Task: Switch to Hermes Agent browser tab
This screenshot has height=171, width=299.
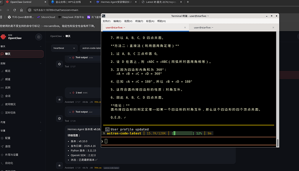Action: pos(116,2)
